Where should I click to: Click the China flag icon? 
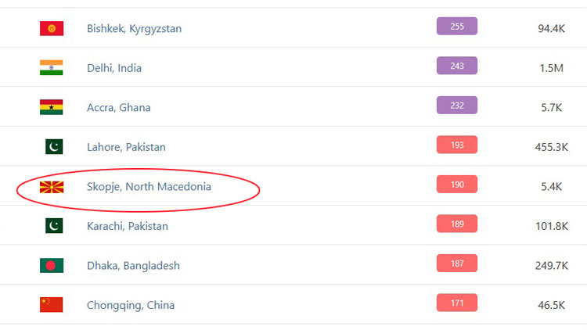[x=52, y=305]
